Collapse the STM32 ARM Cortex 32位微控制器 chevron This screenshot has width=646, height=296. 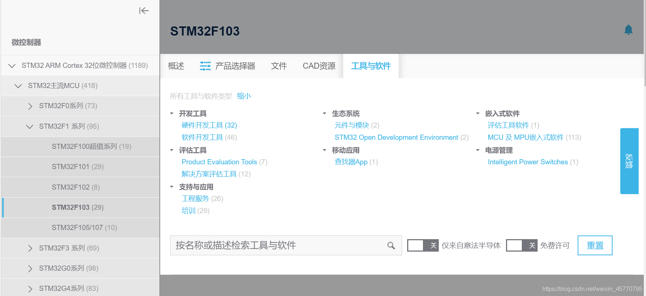point(12,66)
